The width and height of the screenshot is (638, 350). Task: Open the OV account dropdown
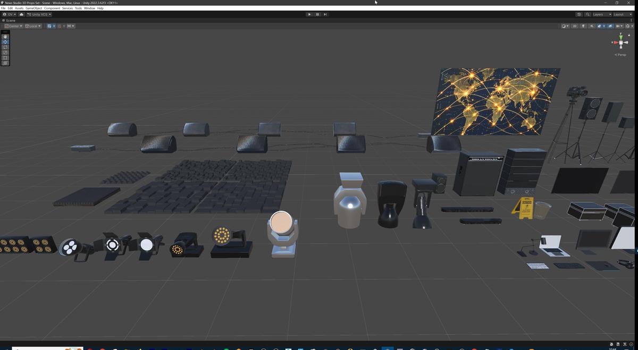[10, 14]
